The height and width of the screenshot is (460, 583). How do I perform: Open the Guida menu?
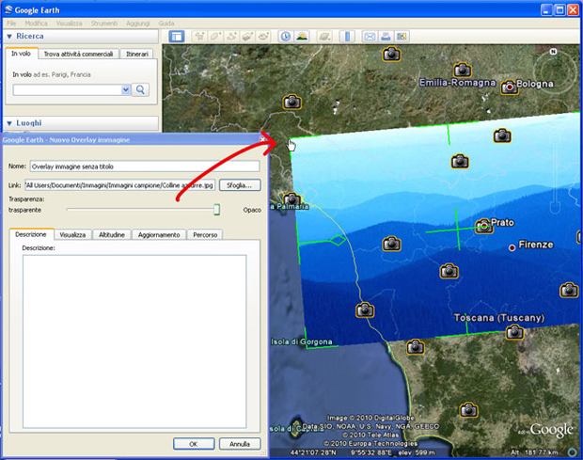coord(166,24)
